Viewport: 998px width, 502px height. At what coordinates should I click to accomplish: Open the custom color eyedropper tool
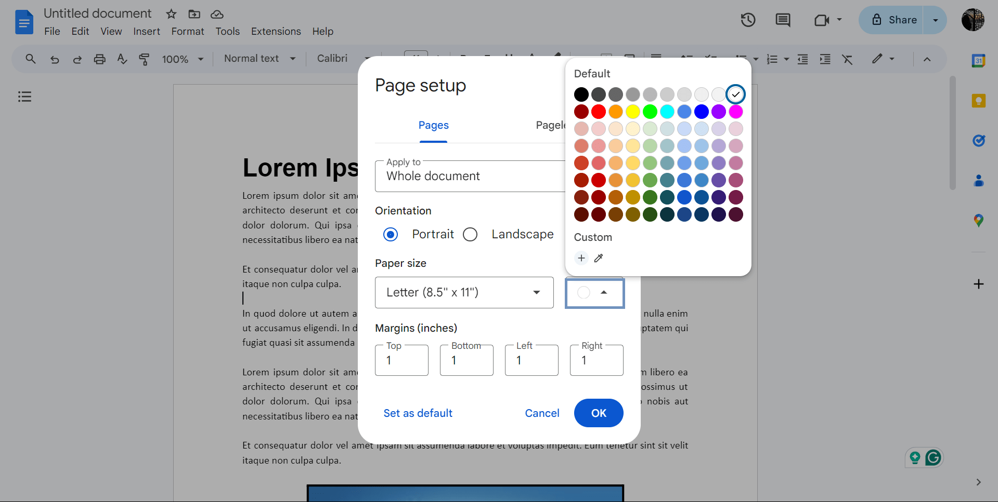[598, 258]
